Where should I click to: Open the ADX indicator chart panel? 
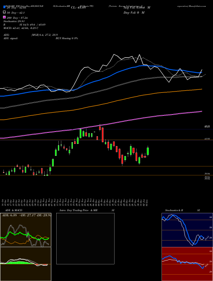26,230
